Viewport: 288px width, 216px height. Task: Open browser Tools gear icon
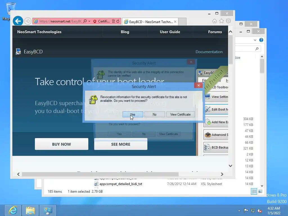[228, 21]
